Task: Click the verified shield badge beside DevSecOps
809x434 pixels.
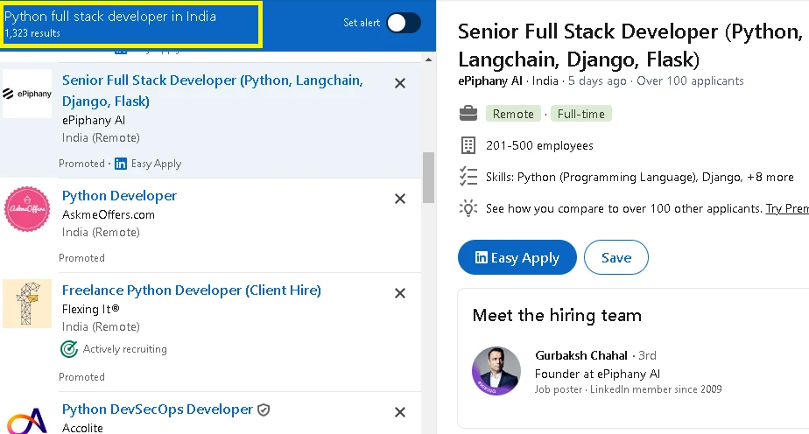Action: [264, 409]
